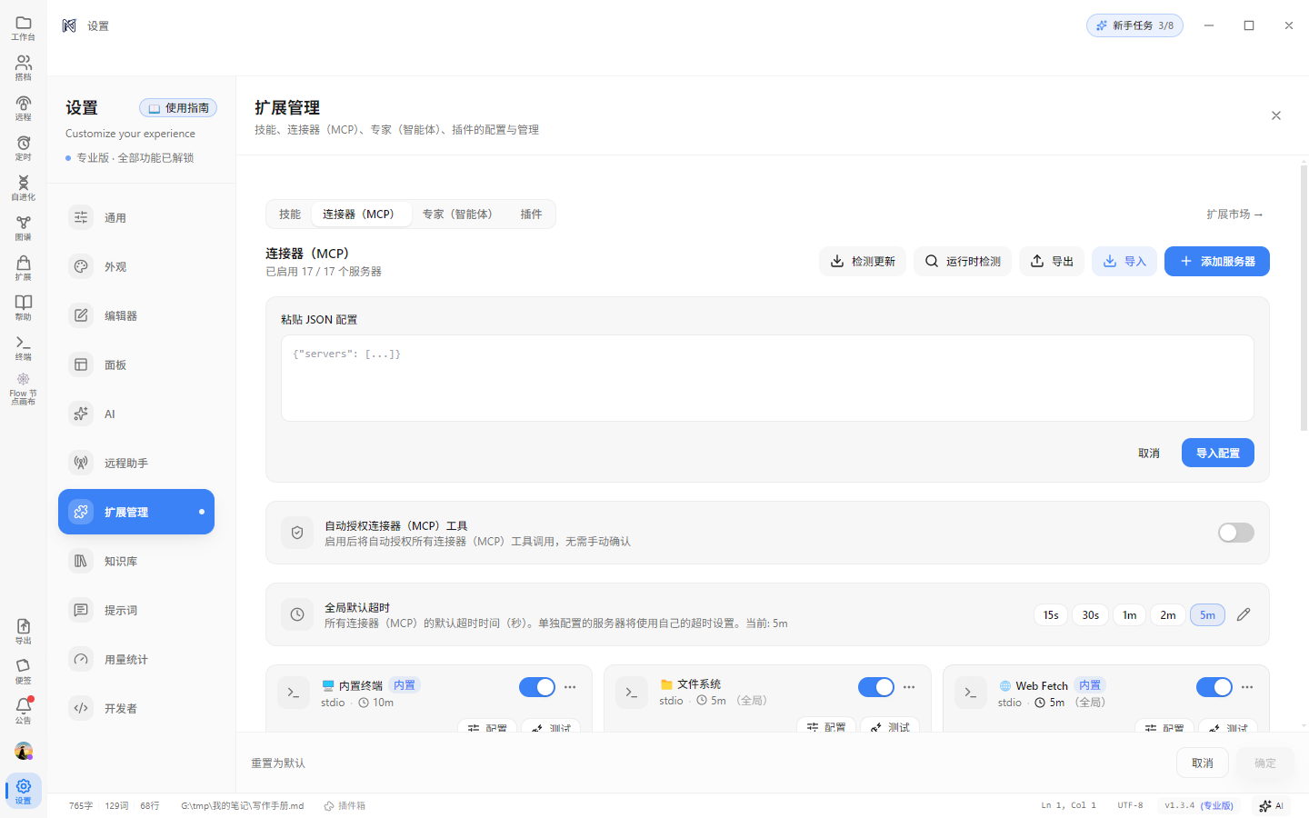
Task: Click the 扩展 shopping bag icon
Action: [24, 268]
